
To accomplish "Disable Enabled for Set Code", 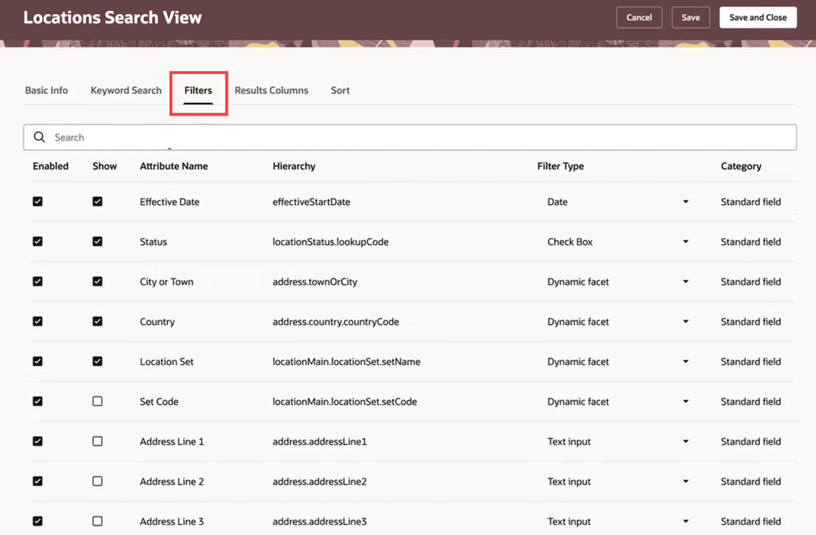I will [38, 402].
